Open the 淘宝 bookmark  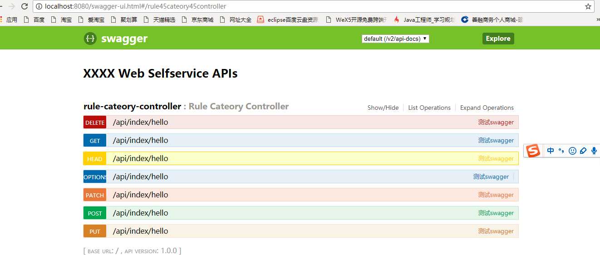pyautogui.click(x=61, y=20)
